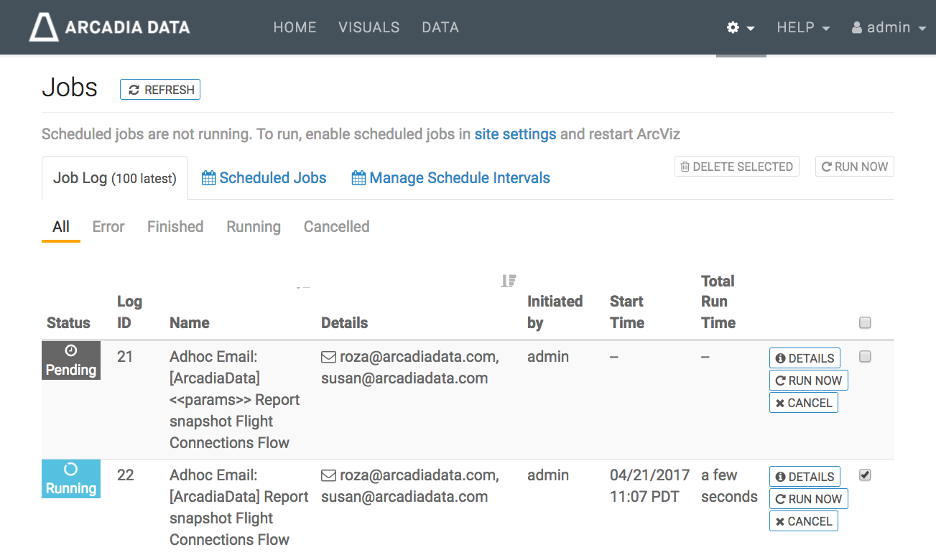Viewport: 936px width, 555px height.
Task: Check the checkbox for job 21
Action: coord(865,357)
